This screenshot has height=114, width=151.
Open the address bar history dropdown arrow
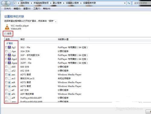coord(125,3)
